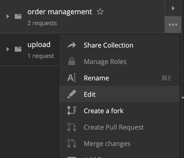Star the order management collection
184x158 pixels.
100,12
